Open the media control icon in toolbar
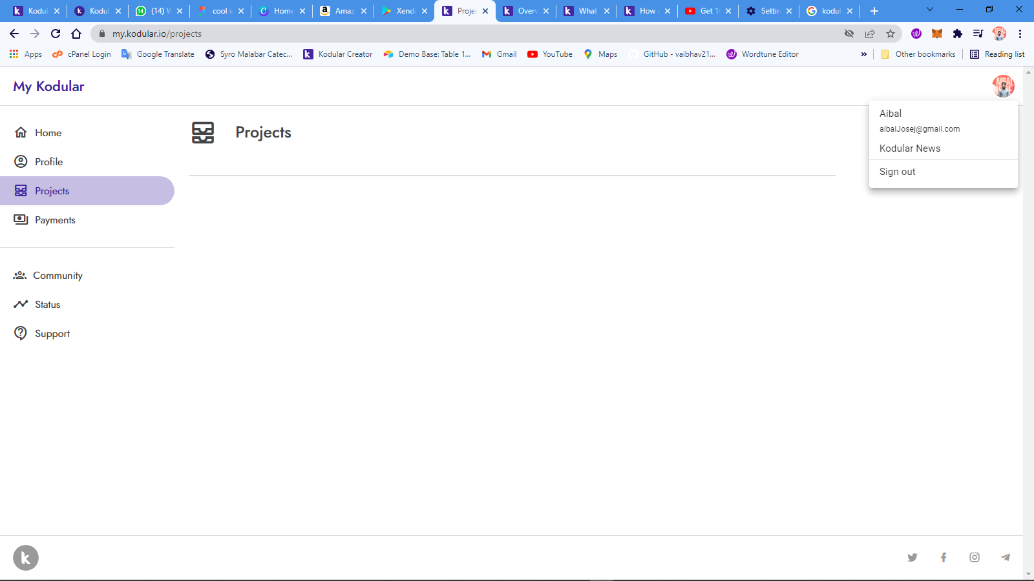 pos(978,34)
